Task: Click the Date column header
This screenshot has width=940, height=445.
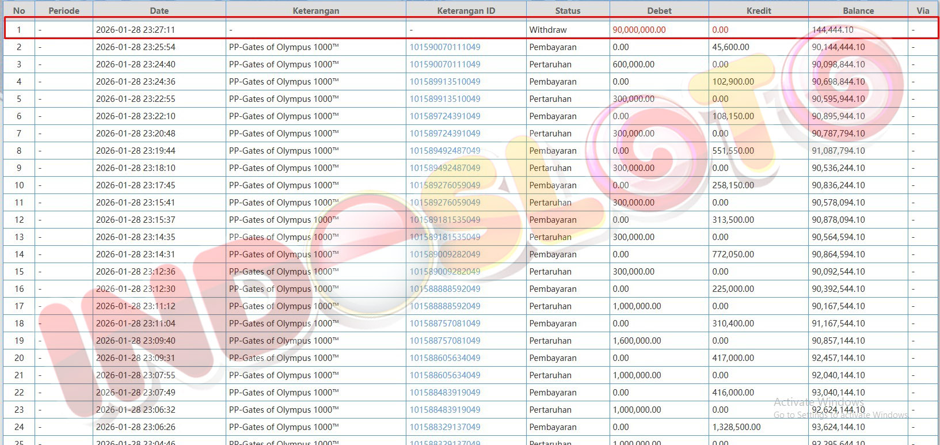Action: coord(159,10)
